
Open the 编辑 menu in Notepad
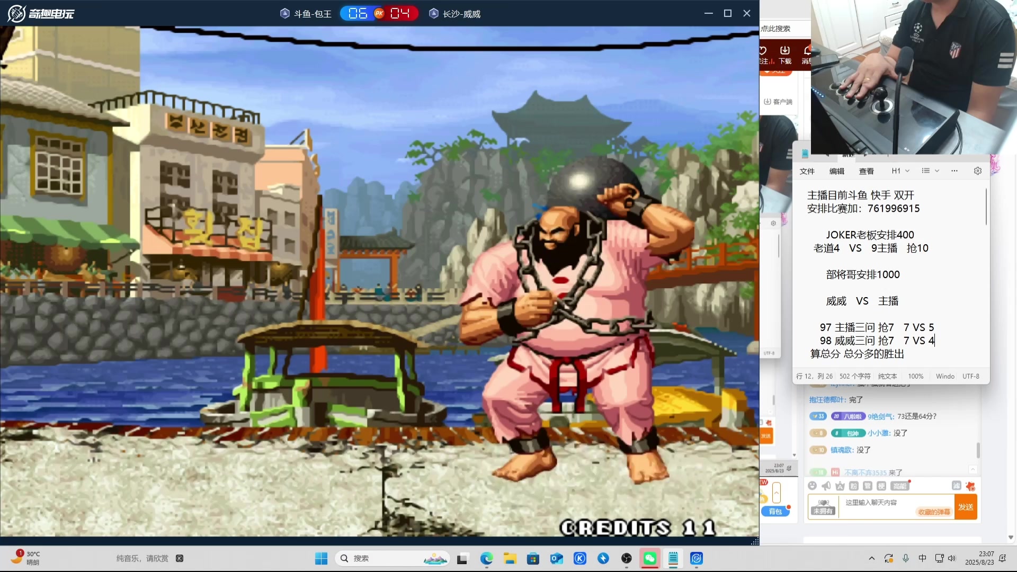click(836, 171)
